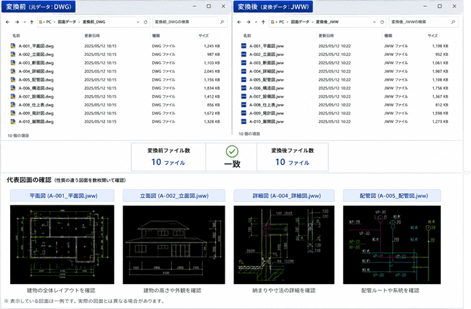Select the A-005_配管図.dwg file name
Viewport: 471px width, 309px height.
click(36, 79)
